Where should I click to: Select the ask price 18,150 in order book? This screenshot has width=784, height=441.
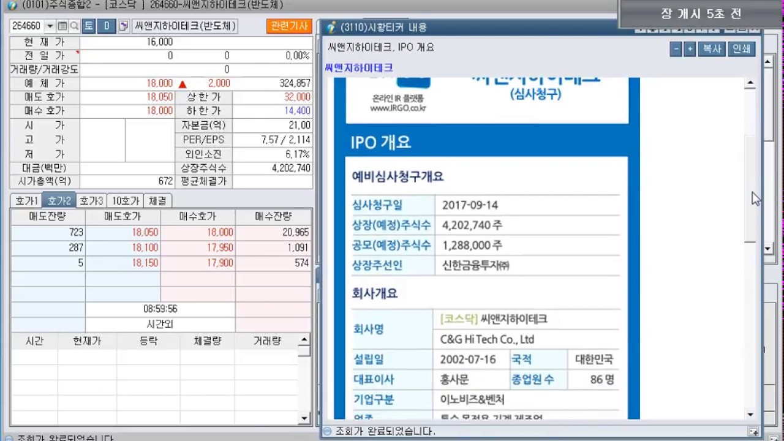point(145,263)
